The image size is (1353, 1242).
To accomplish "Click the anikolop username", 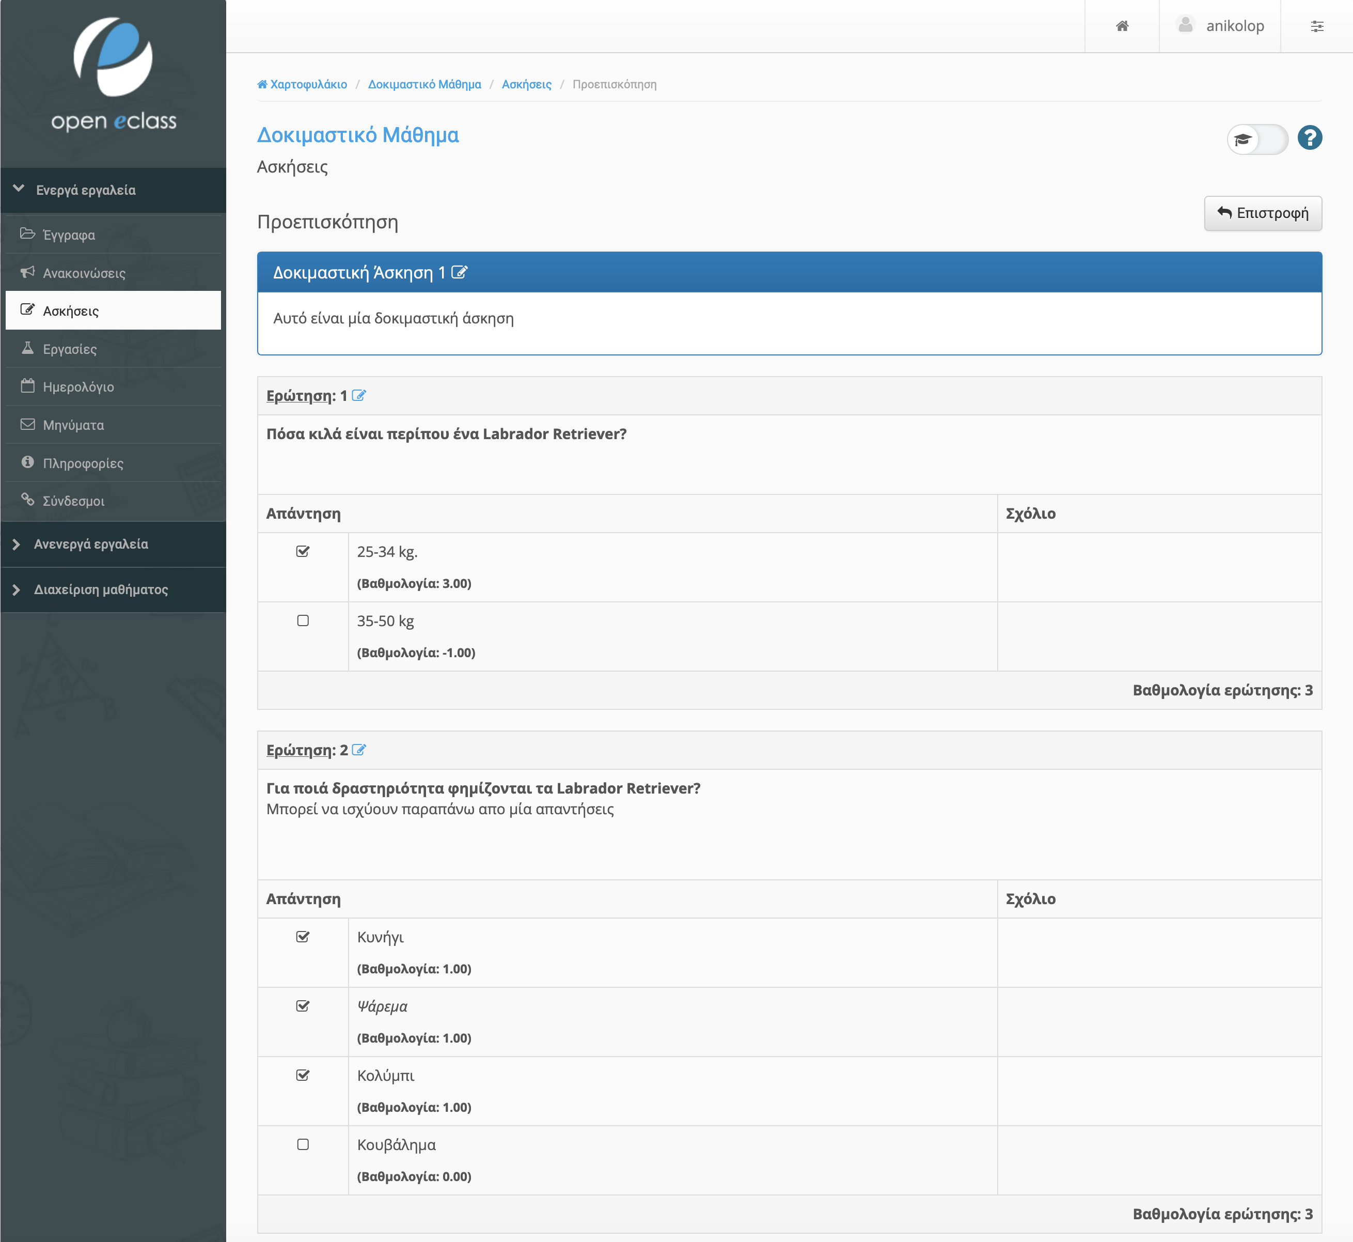I will 1235,25.
